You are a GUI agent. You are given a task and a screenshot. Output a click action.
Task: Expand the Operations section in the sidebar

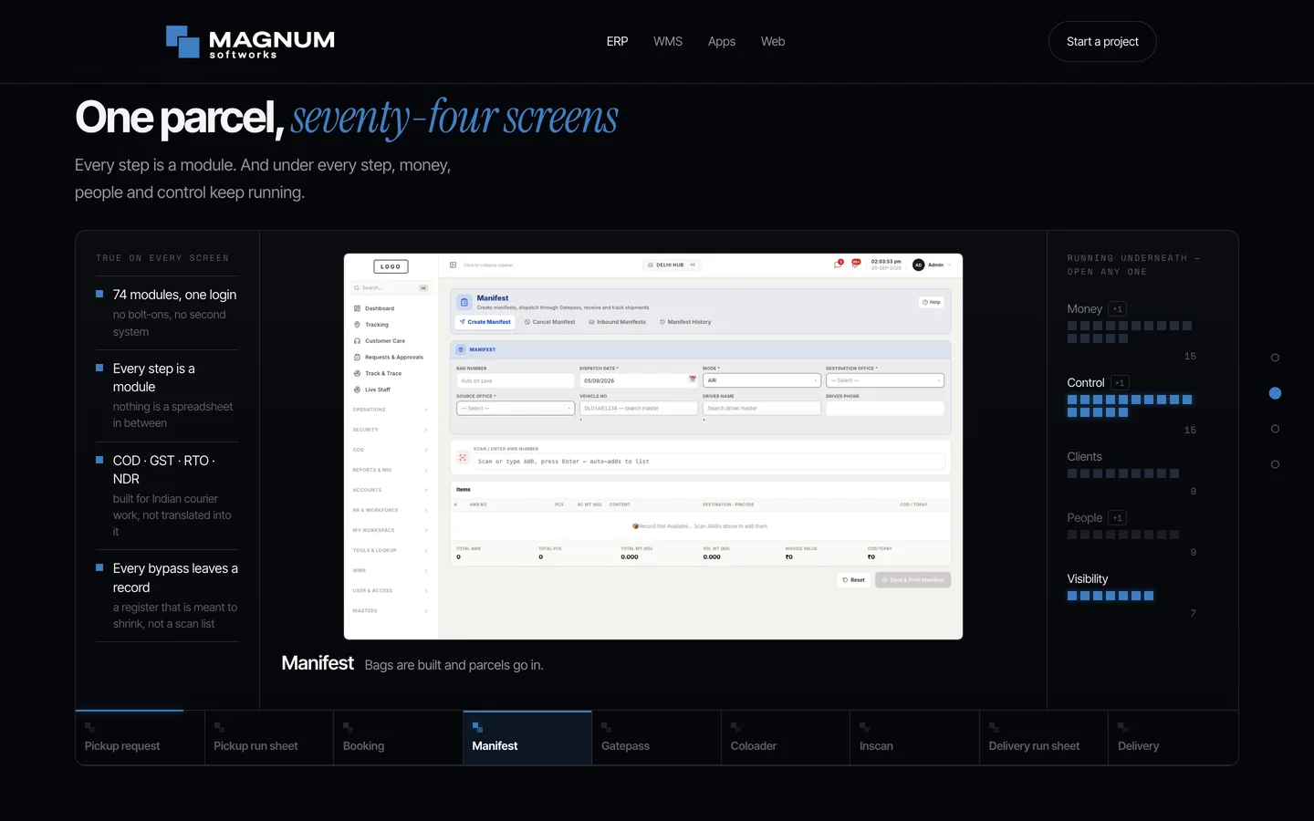391,410
